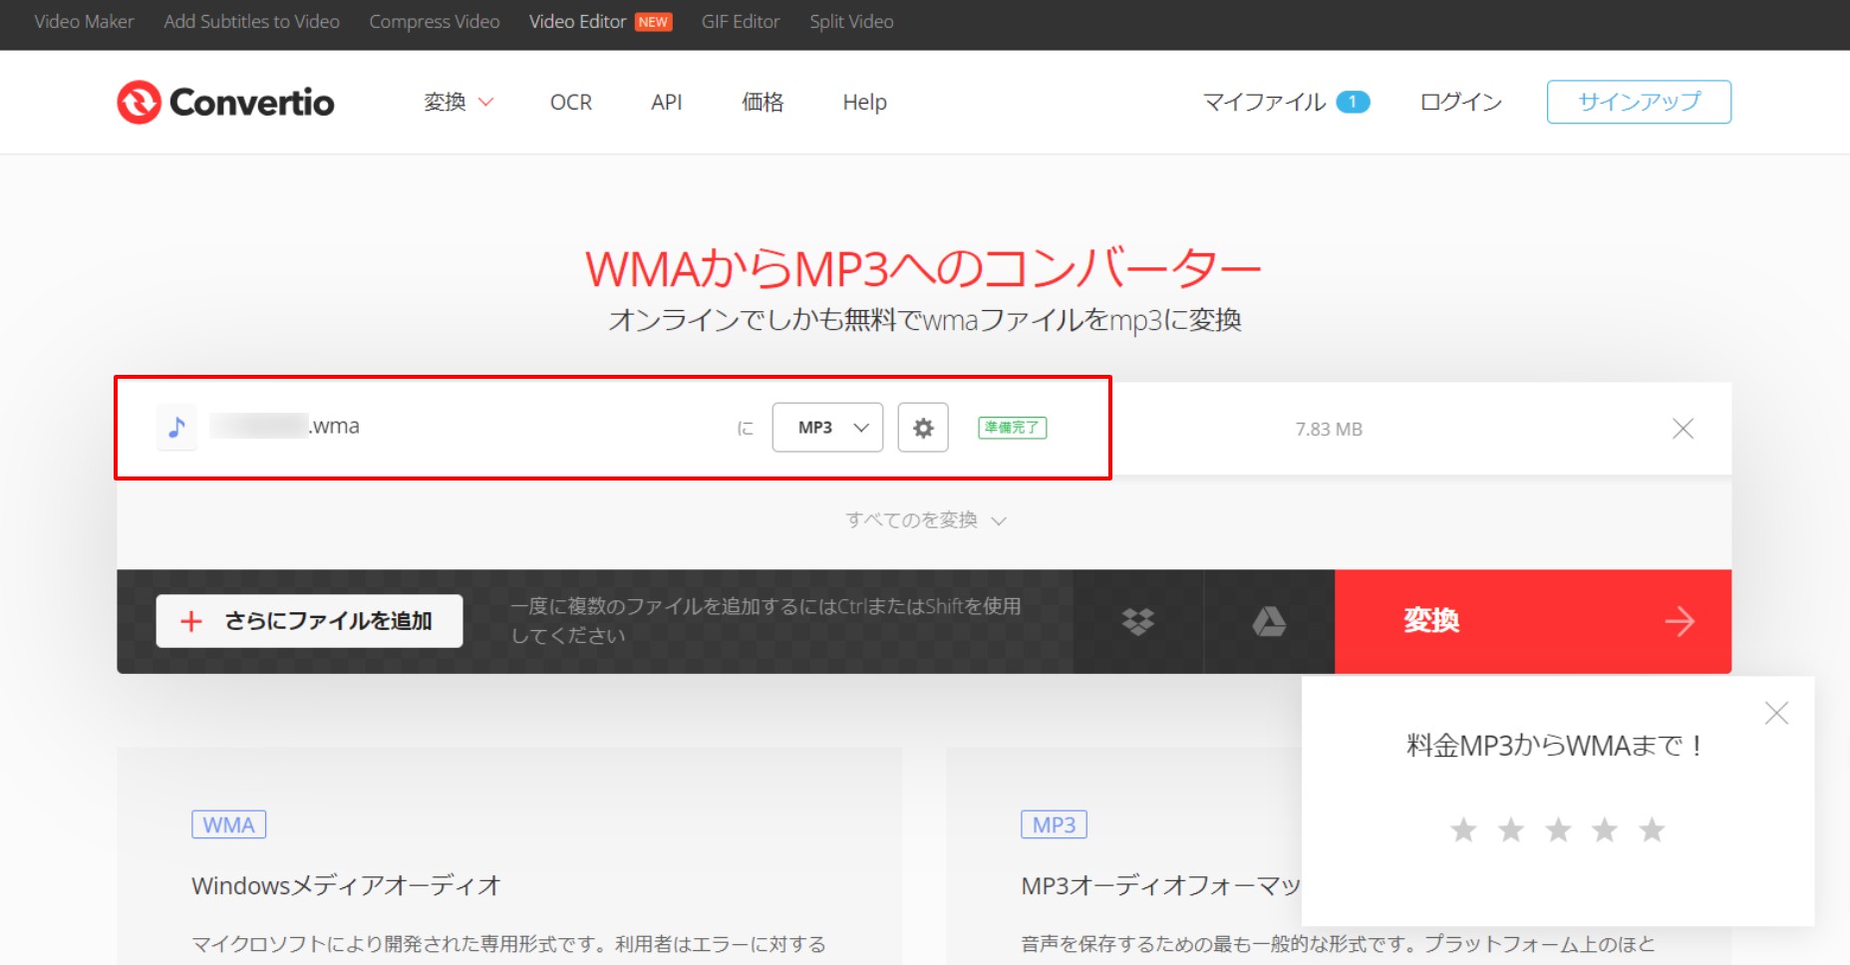Image resolution: width=1850 pixels, height=965 pixels.
Task: Click the .wma file name
Action: 284,426
